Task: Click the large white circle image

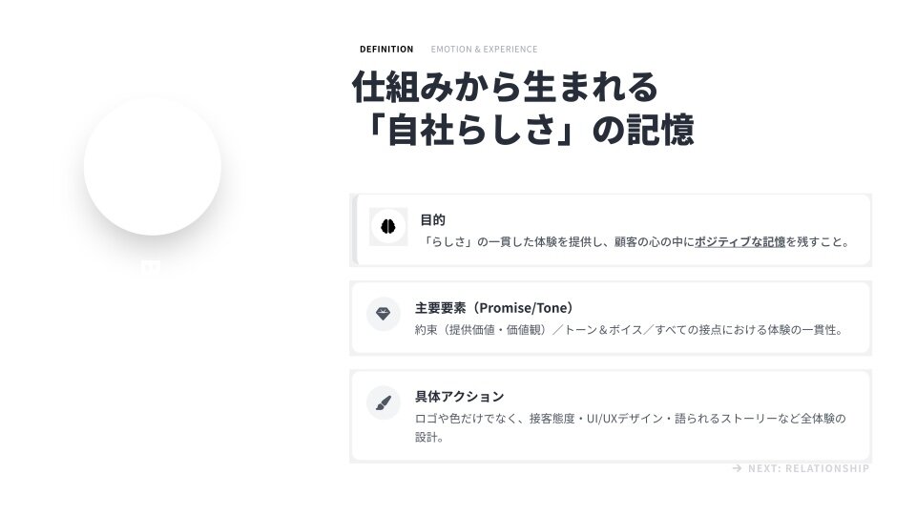Action: tap(153, 167)
